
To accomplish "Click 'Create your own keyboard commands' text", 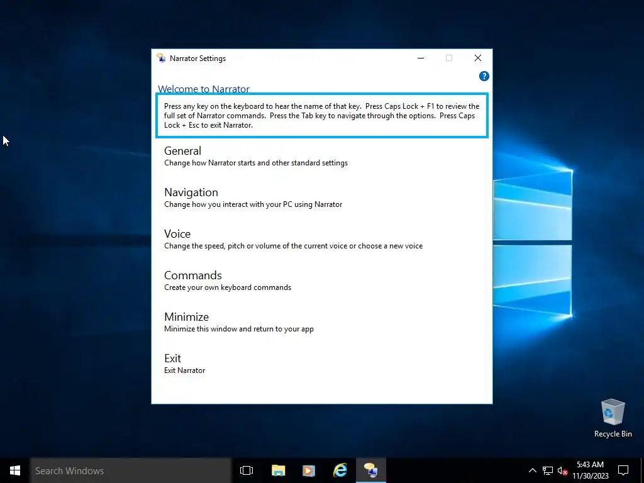I will [228, 287].
